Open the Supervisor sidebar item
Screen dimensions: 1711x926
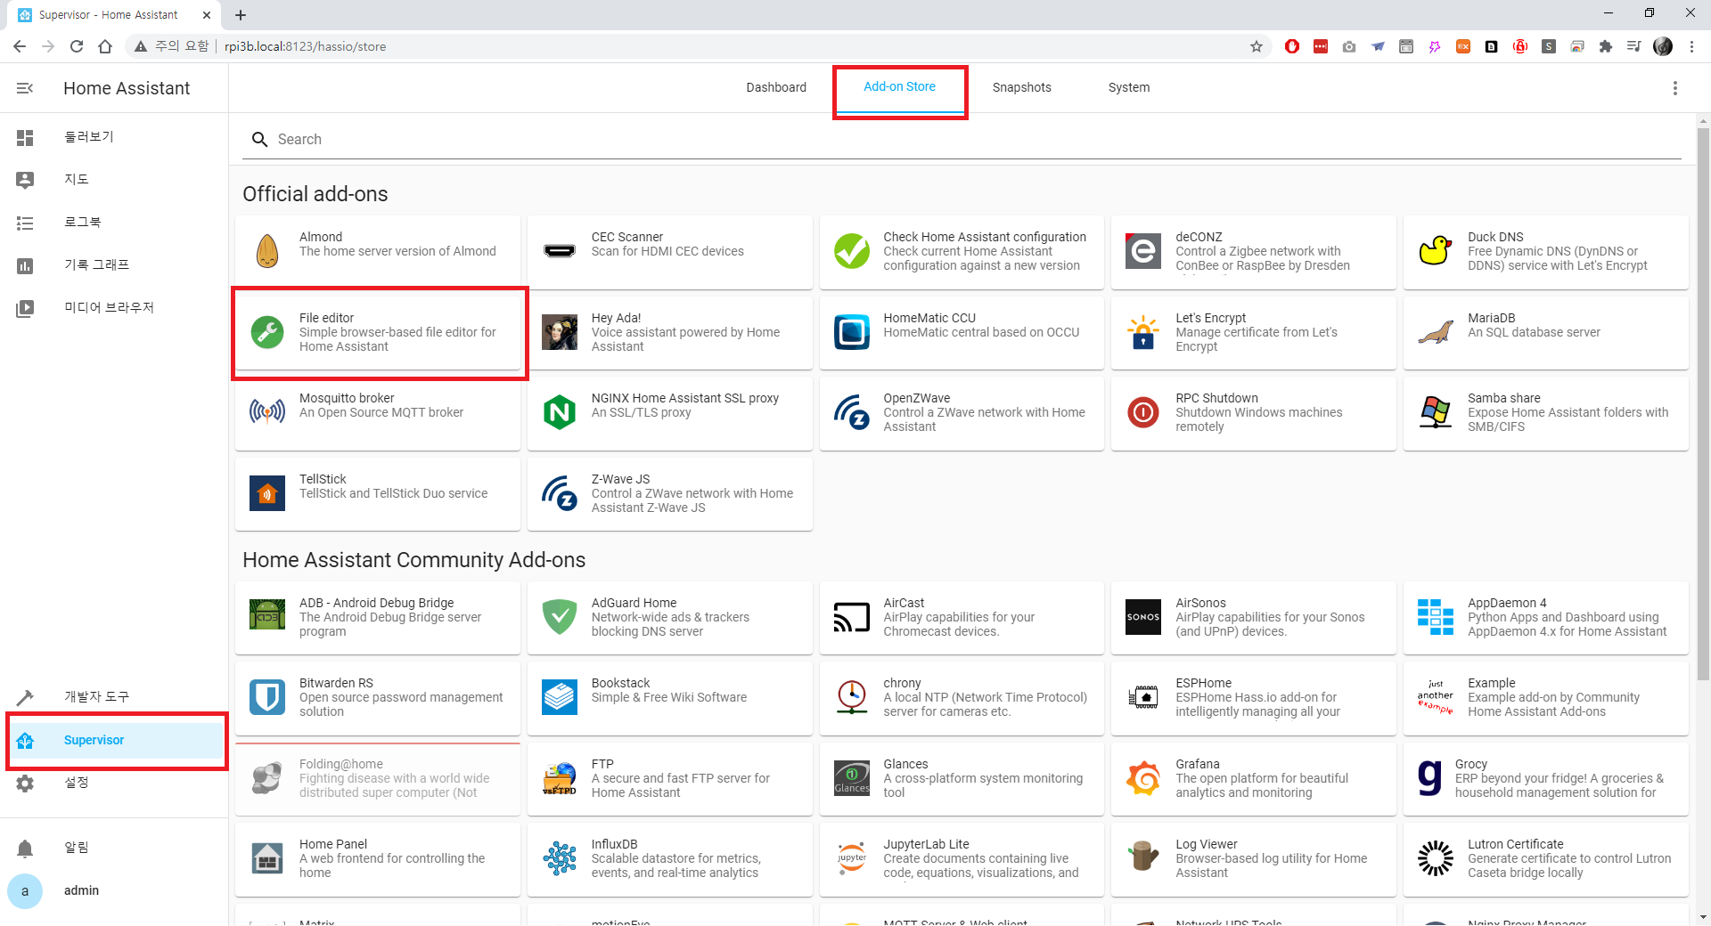[x=115, y=740]
